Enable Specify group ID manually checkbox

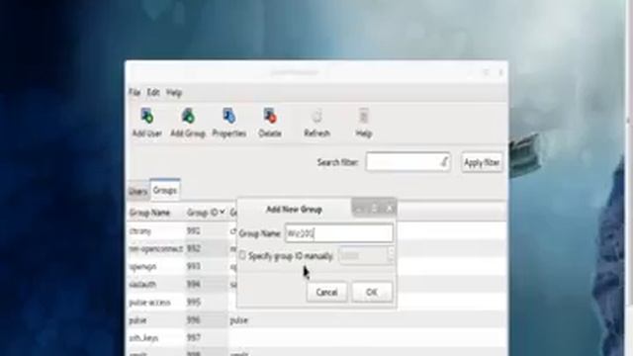[x=242, y=255]
